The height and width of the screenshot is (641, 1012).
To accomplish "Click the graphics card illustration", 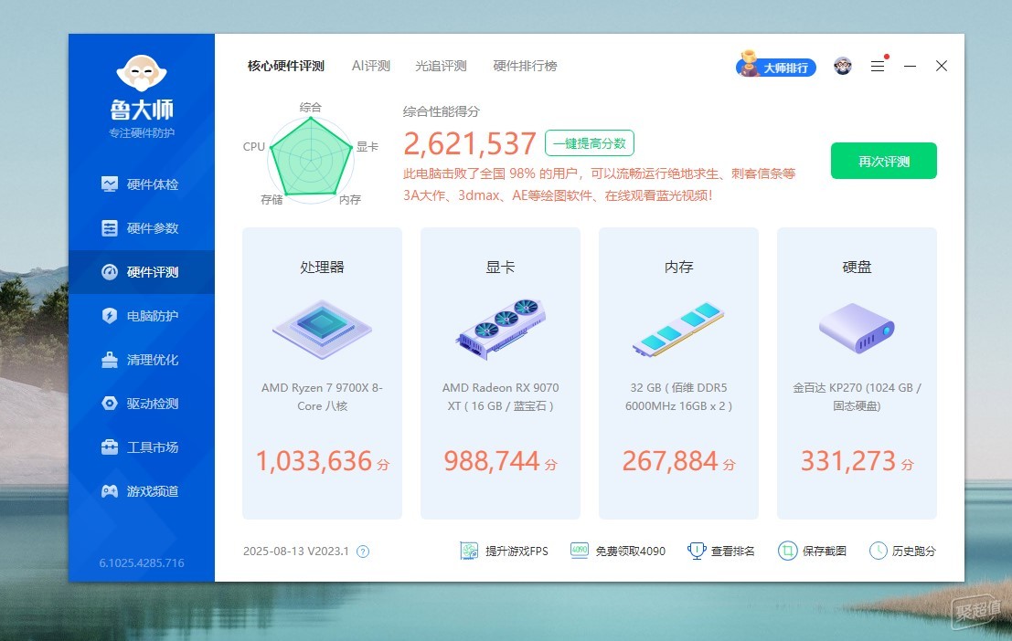I will coord(501,329).
